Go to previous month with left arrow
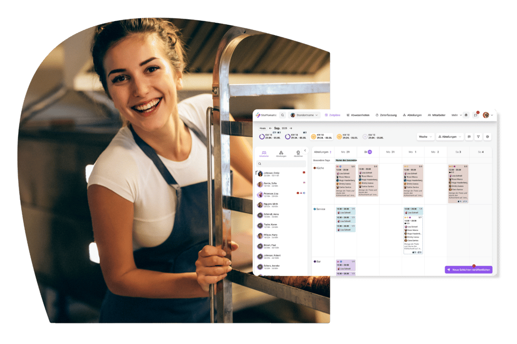Viewport: 517px width, 344px height. click(x=270, y=128)
